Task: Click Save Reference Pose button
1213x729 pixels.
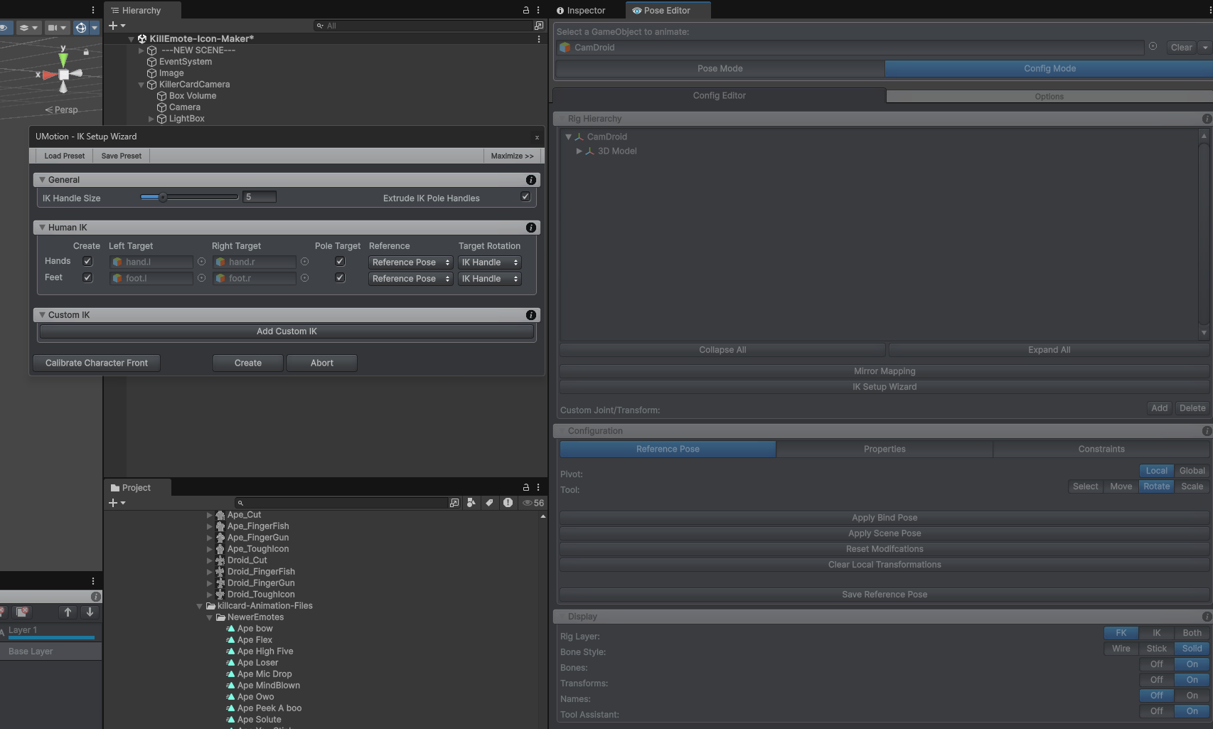Action: coord(885,595)
